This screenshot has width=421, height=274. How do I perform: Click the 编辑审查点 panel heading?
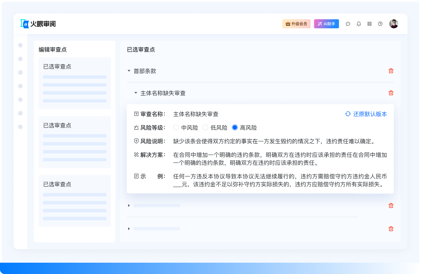point(53,50)
